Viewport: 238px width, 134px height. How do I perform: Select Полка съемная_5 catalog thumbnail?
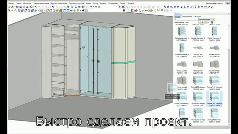[214, 31]
